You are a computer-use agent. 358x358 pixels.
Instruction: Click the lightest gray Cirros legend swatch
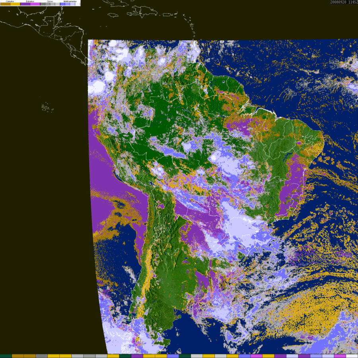pyautogui.click(x=57, y=4)
